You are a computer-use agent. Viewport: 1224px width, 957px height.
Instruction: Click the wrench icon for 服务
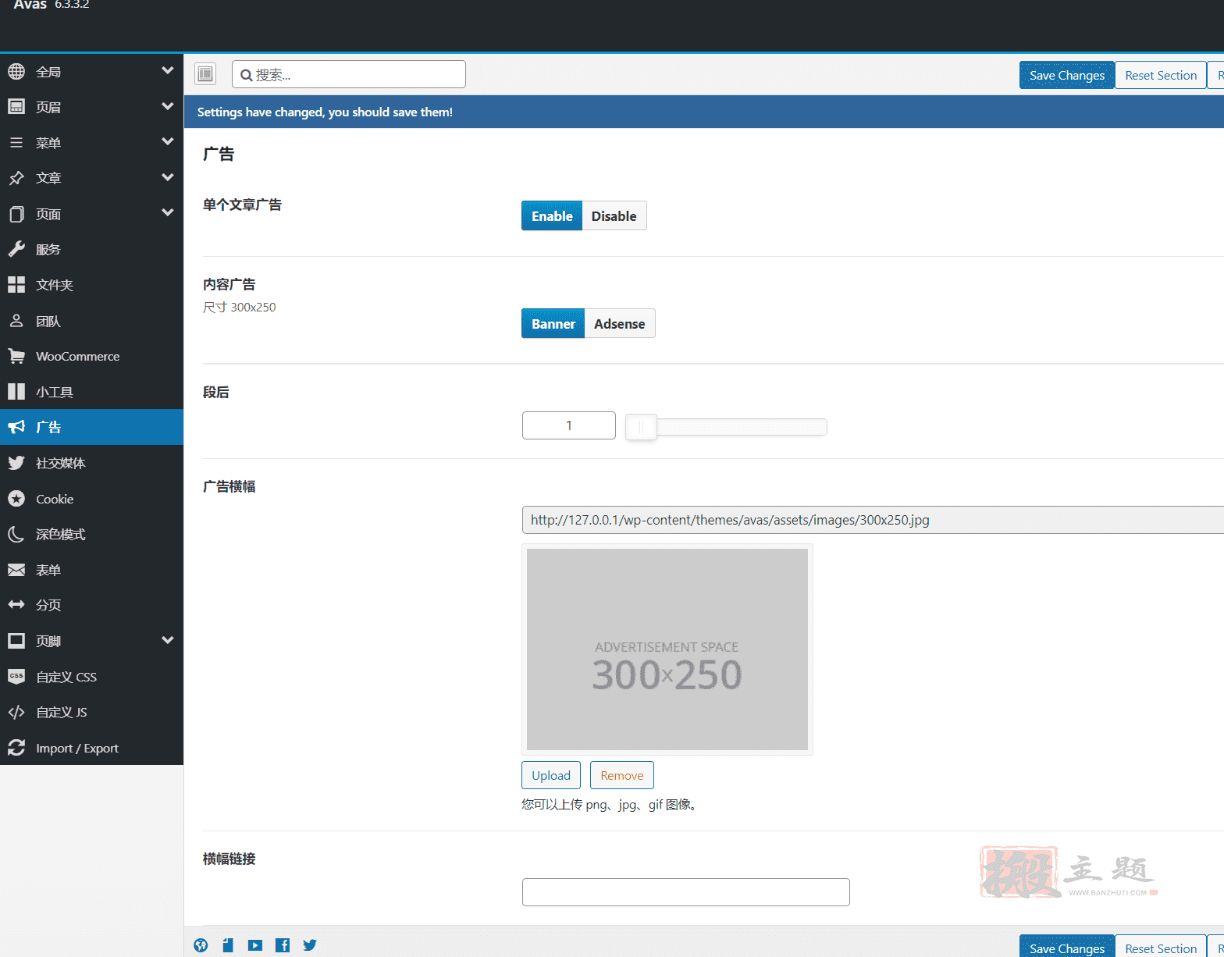coord(16,249)
